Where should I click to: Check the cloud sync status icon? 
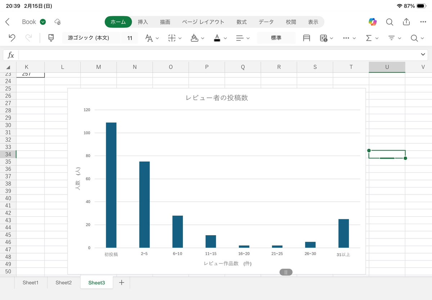(58, 22)
